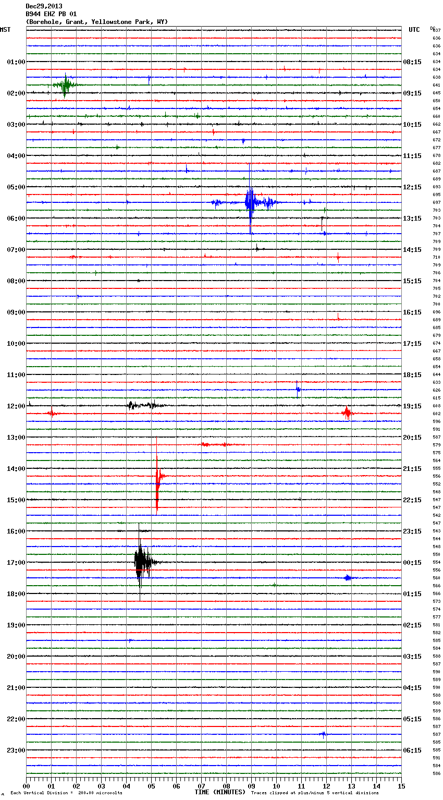Screen dimensions: 443x800
Task: Select the 16:00 MST time label
Action: pos(16,531)
